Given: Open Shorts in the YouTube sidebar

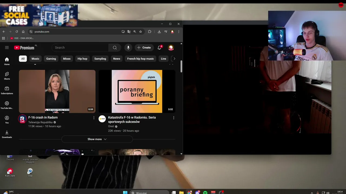Looking at the screenshot, I should tap(7, 76).
